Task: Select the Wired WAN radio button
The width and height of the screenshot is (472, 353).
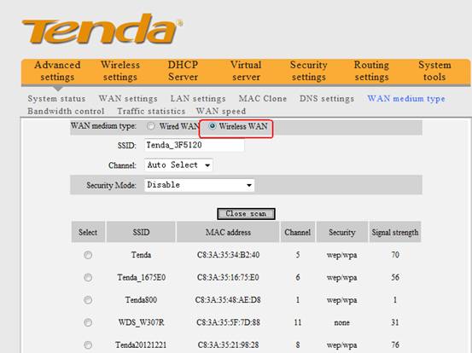Action: click(151, 126)
